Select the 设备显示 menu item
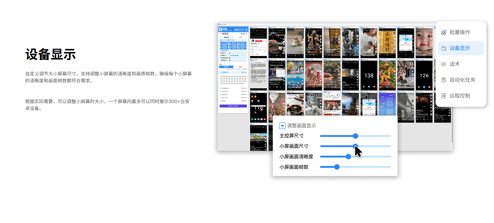 (x=461, y=48)
